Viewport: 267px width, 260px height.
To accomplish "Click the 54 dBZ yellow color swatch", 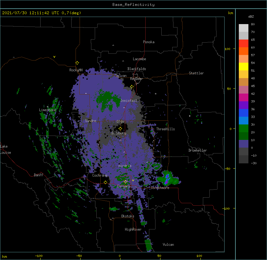I will click(243, 66).
